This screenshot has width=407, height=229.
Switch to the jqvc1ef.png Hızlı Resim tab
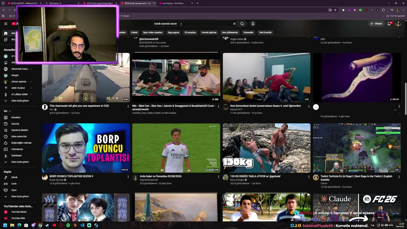tap(176, 3)
